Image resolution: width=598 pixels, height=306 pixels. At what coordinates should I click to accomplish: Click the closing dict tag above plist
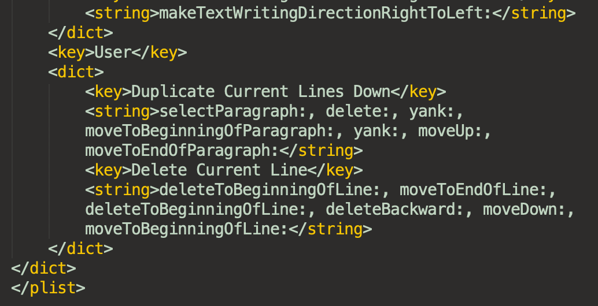pos(43,268)
